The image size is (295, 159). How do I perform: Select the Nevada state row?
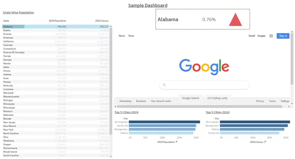tap(56, 119)
